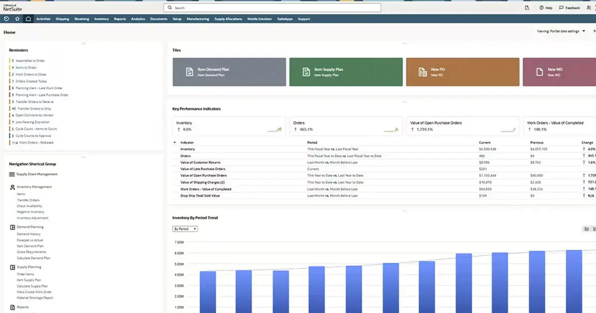The image size is (596, 313).
Task: Click the Item Supply Plan tile
Action: point(346,72)
